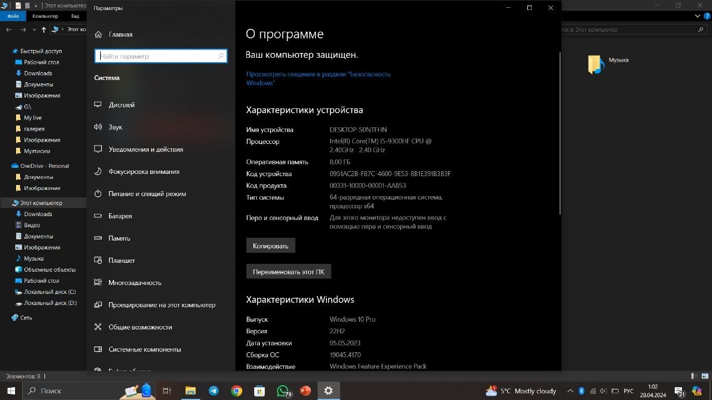Select the Мултисим folder
This screenshot has height=400, width=712.
(32, 151)
